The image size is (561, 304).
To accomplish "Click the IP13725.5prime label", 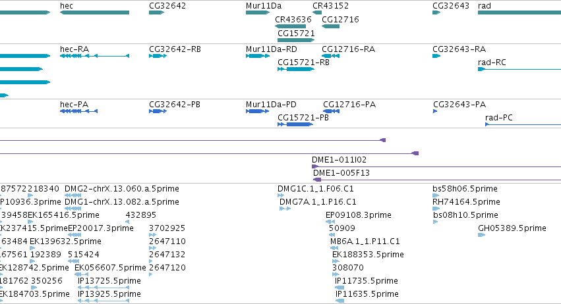I will point(109,281).
